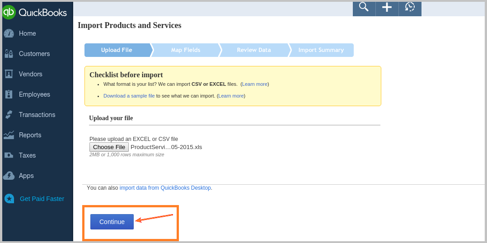
Task: Open Home in the sidebar
Action: click(x=27, y=33)
